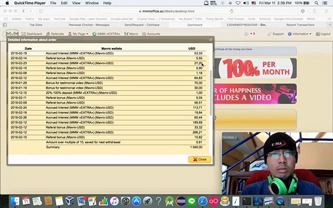Image resolution: width=333 pixels, height=208 pixels.
Task: Show all tabs with Safari's tab overview icon
Action: coord(326,11)
